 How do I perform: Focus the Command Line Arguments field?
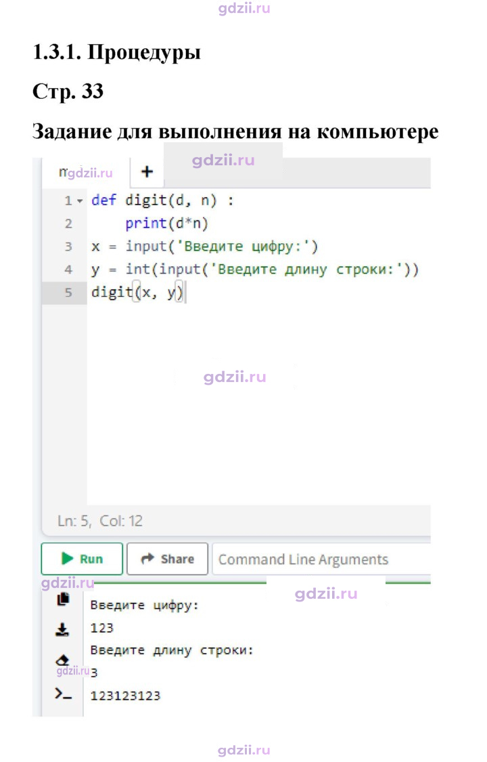tap(321, 559)
